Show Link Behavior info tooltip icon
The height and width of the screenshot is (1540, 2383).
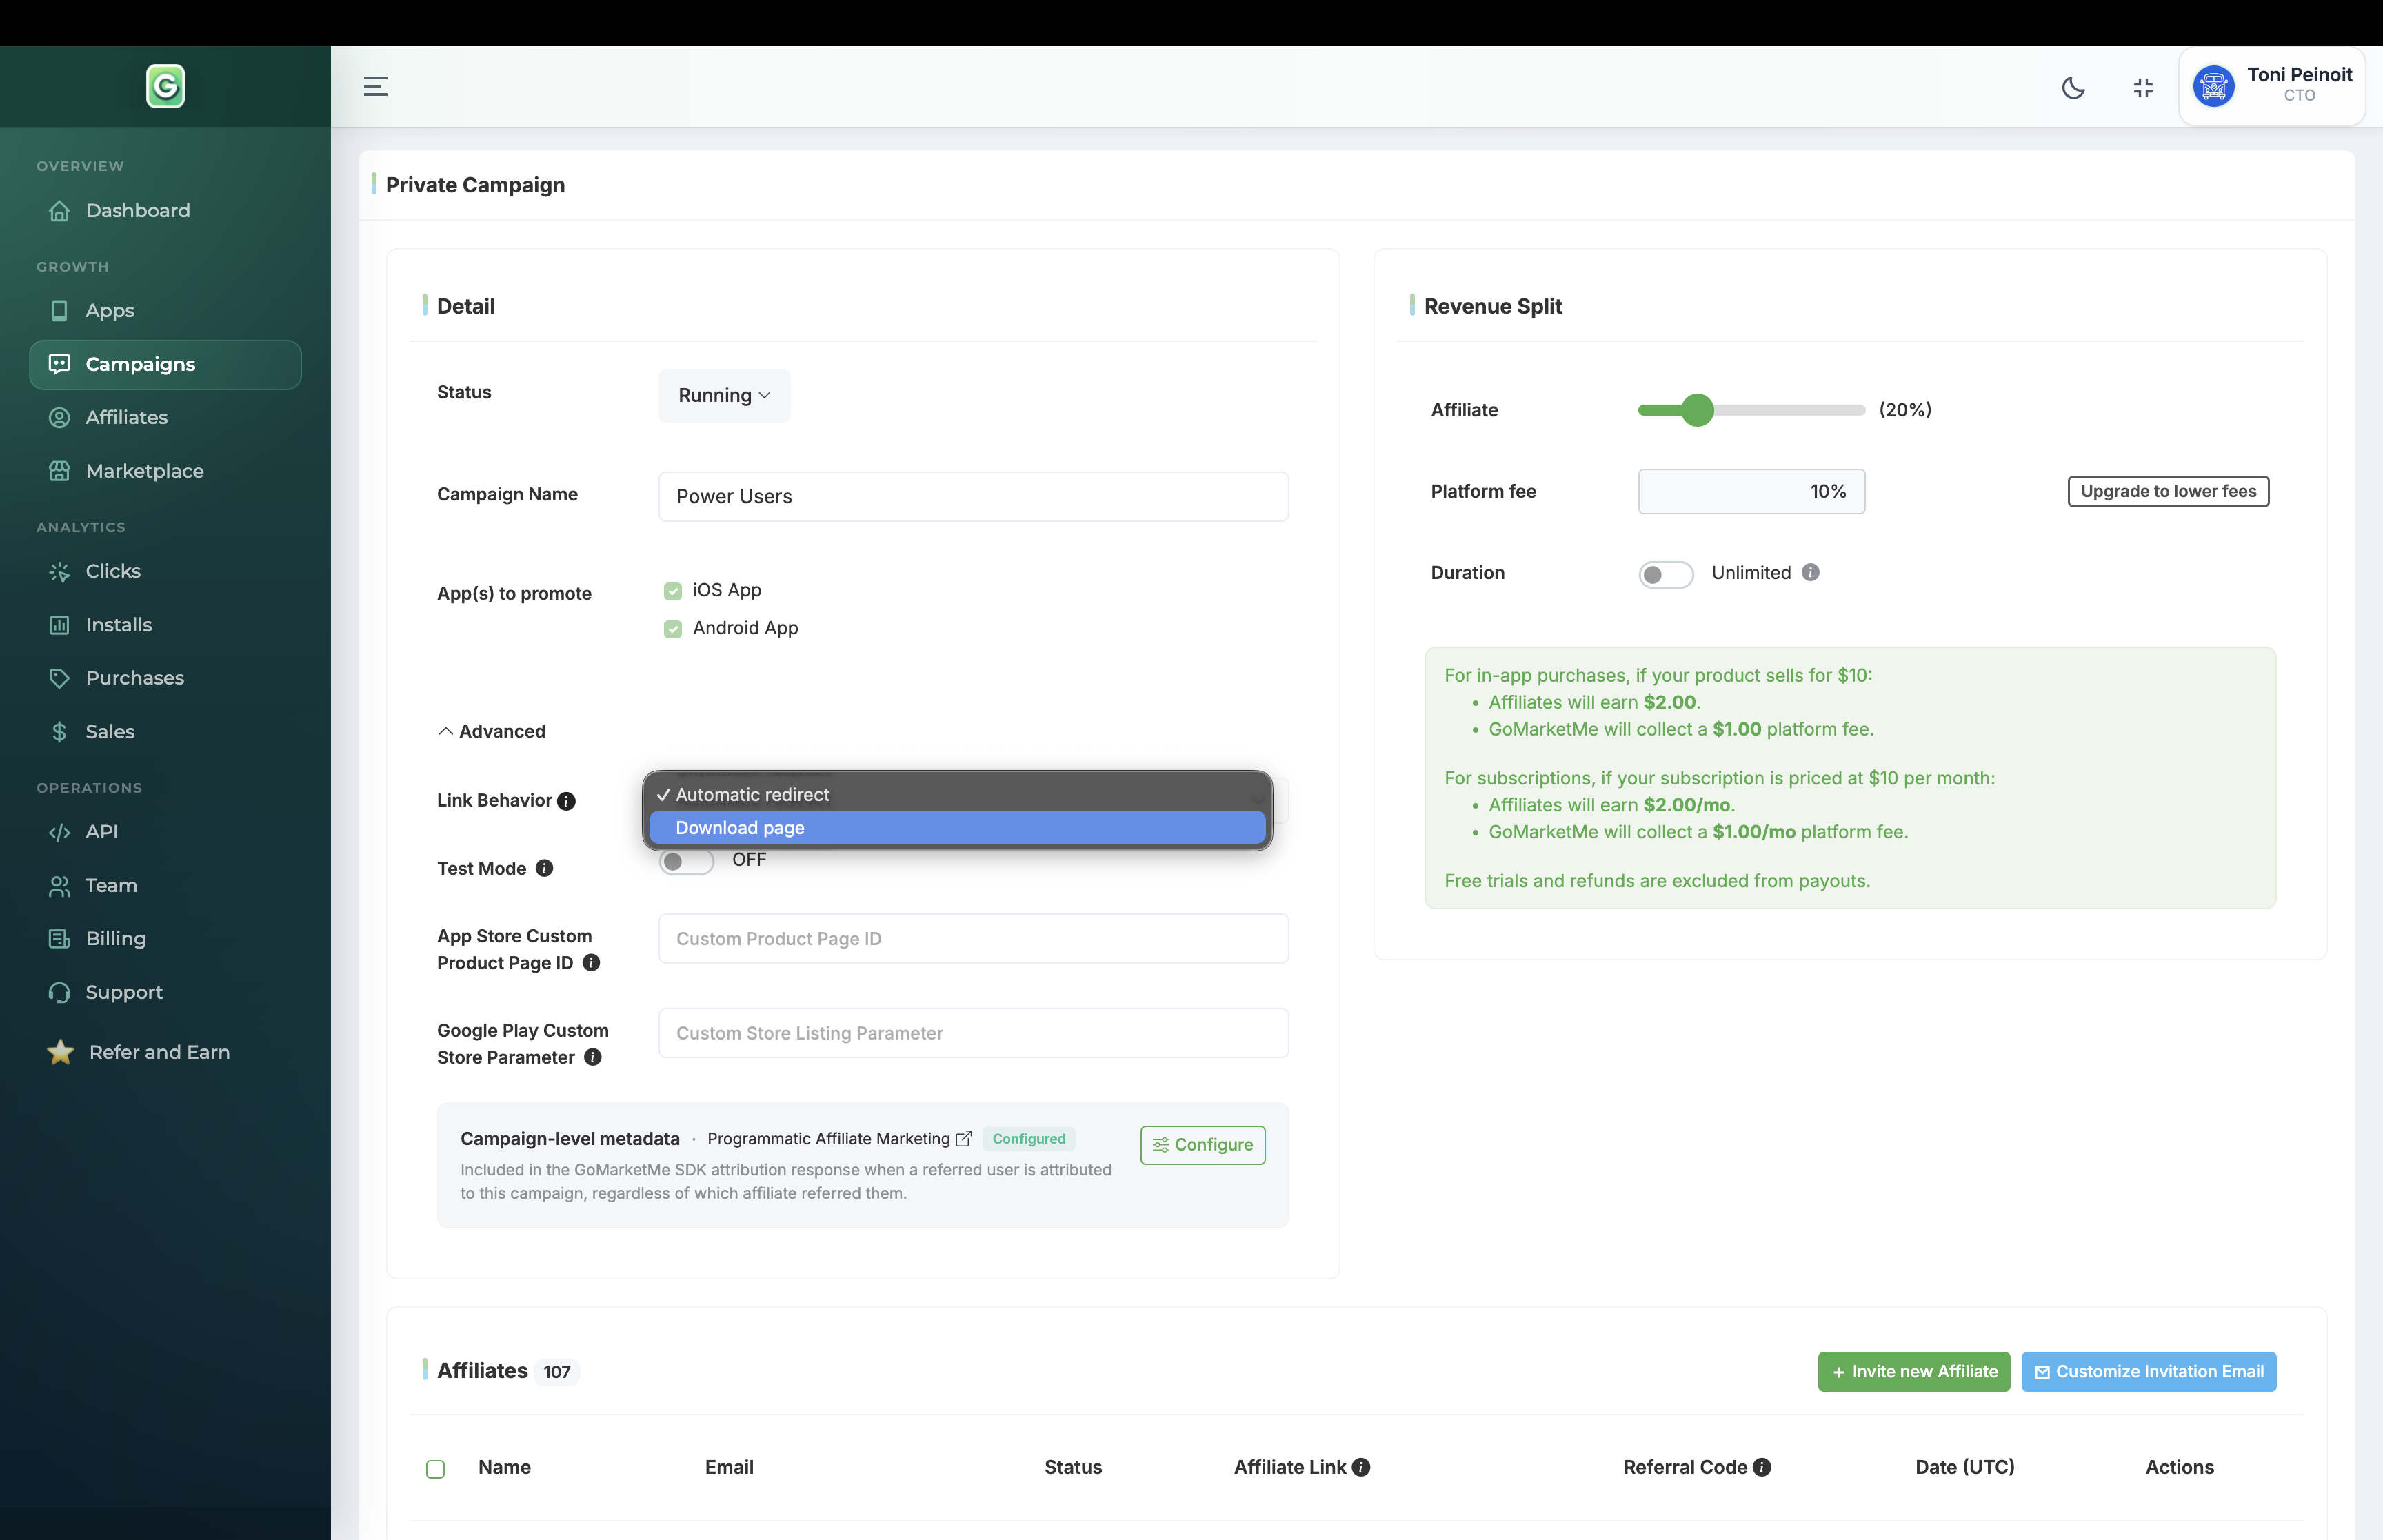coord(566,801)
